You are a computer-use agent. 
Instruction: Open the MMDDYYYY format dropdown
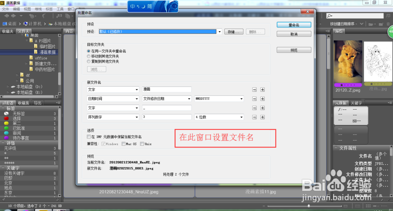(x=219, y=99)
